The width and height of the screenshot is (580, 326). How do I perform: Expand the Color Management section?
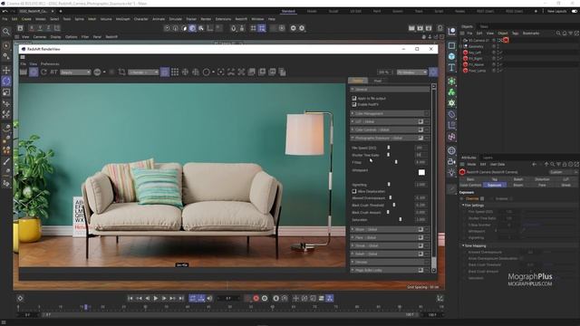coord(353,113)
